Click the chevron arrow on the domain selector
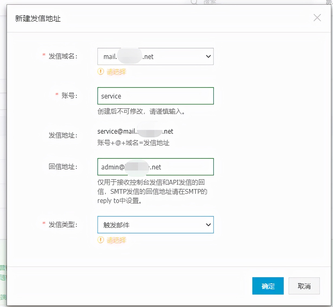Image resolution: width=333 pixels, height=307 pixels. (x=208, y=57)
